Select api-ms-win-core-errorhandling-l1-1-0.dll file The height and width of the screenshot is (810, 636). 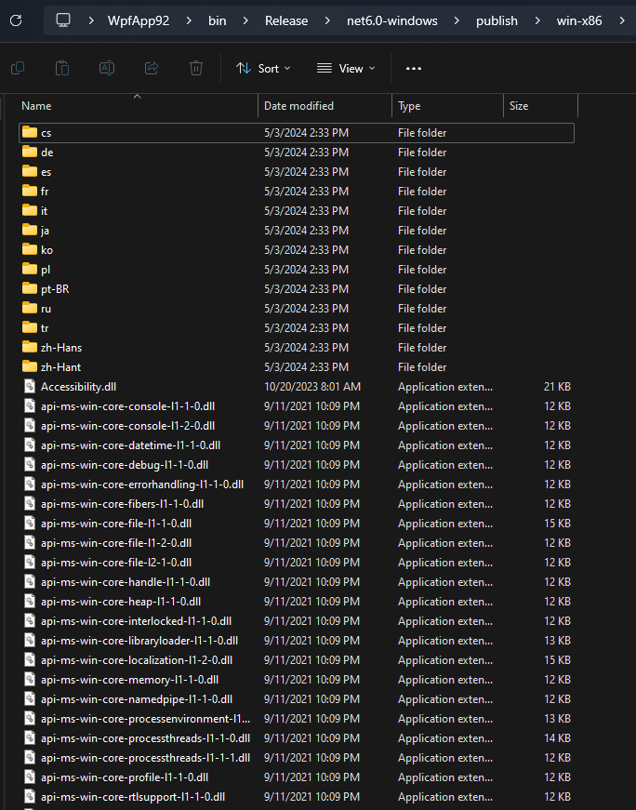pos(296,484)
